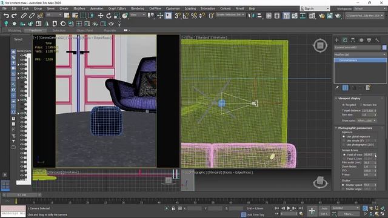This screenshot has height=218, width=388.
Task: Click the Select and Place icon
Action: pos(125,16)
